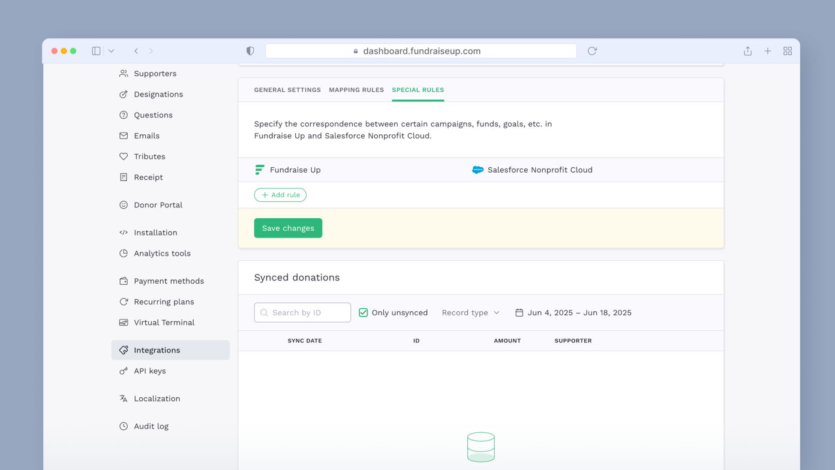Viewport: 835px width, 470px height.
Task: Add a new rule with Add rule
Action: (280, 195)
